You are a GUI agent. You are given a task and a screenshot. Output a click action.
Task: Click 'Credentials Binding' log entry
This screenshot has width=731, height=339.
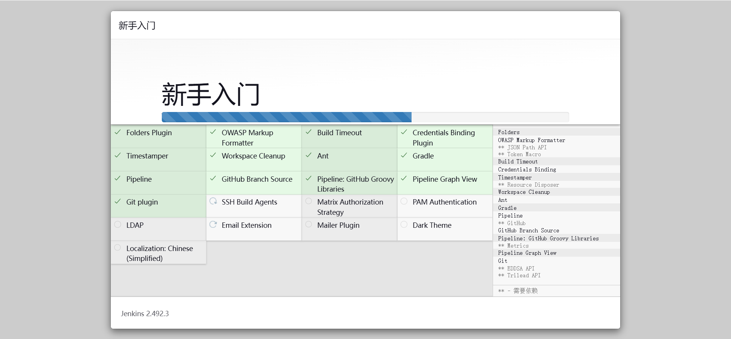pos(527,169)
